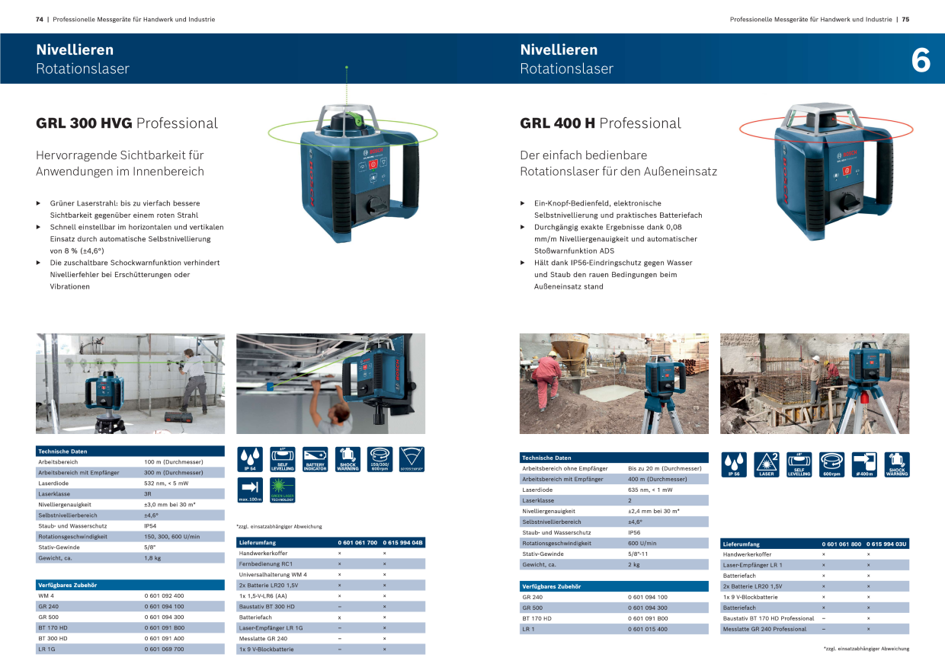The image size is (945, 667).
Task: Select value ±3,0 mm bei 30 m*
Action: [x=170, y=505]
